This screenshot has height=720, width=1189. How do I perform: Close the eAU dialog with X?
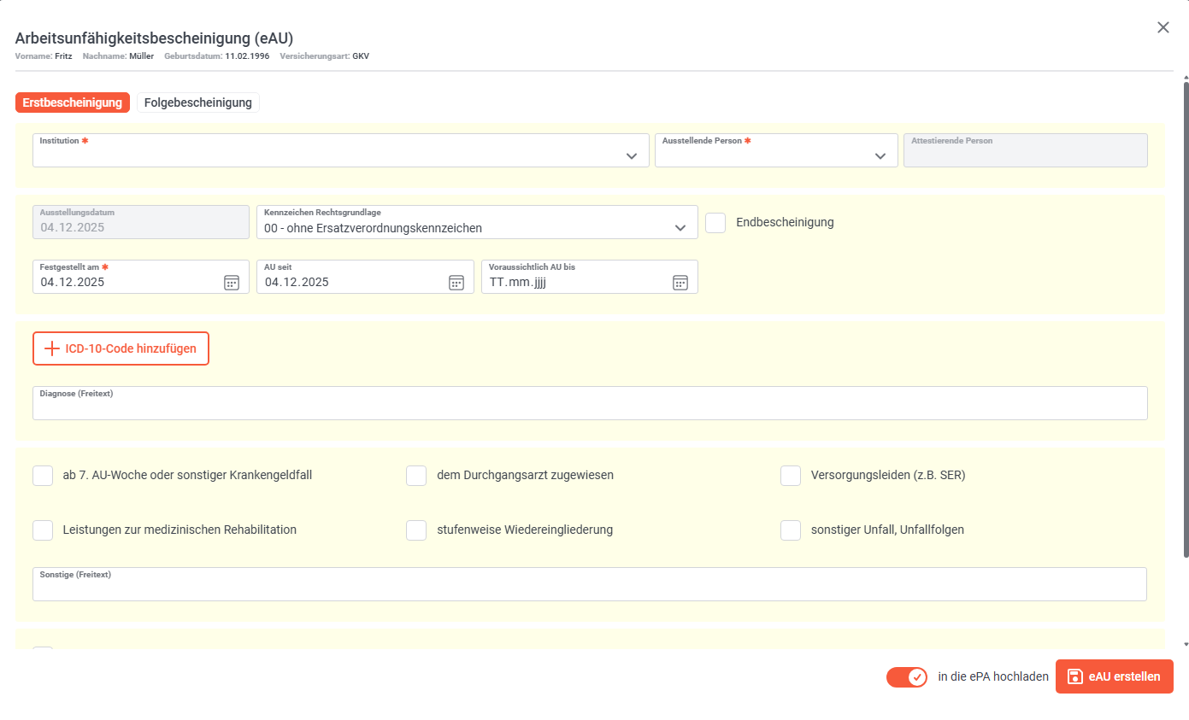tap(1163, 27)
